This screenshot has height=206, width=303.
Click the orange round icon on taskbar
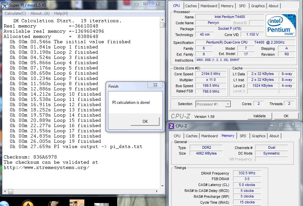[x=28, y=203]
